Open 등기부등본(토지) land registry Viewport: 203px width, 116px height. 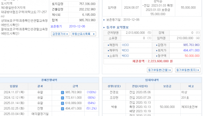188,70
